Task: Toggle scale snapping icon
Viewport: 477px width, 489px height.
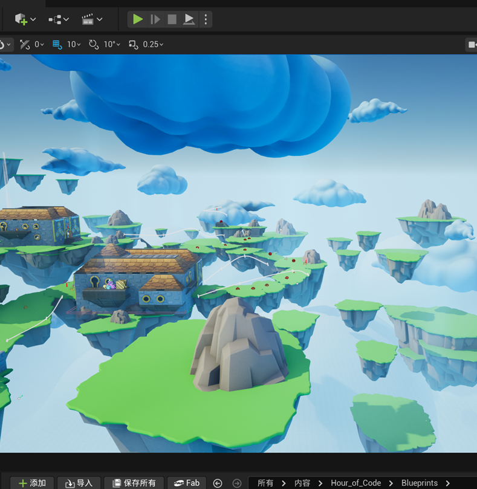Action: pyautogui.click(x=134, y=44)
